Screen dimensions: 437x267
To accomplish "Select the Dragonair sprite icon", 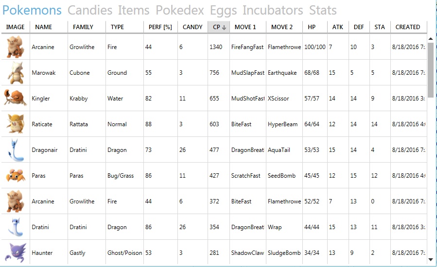I will (x=16, y=150).
